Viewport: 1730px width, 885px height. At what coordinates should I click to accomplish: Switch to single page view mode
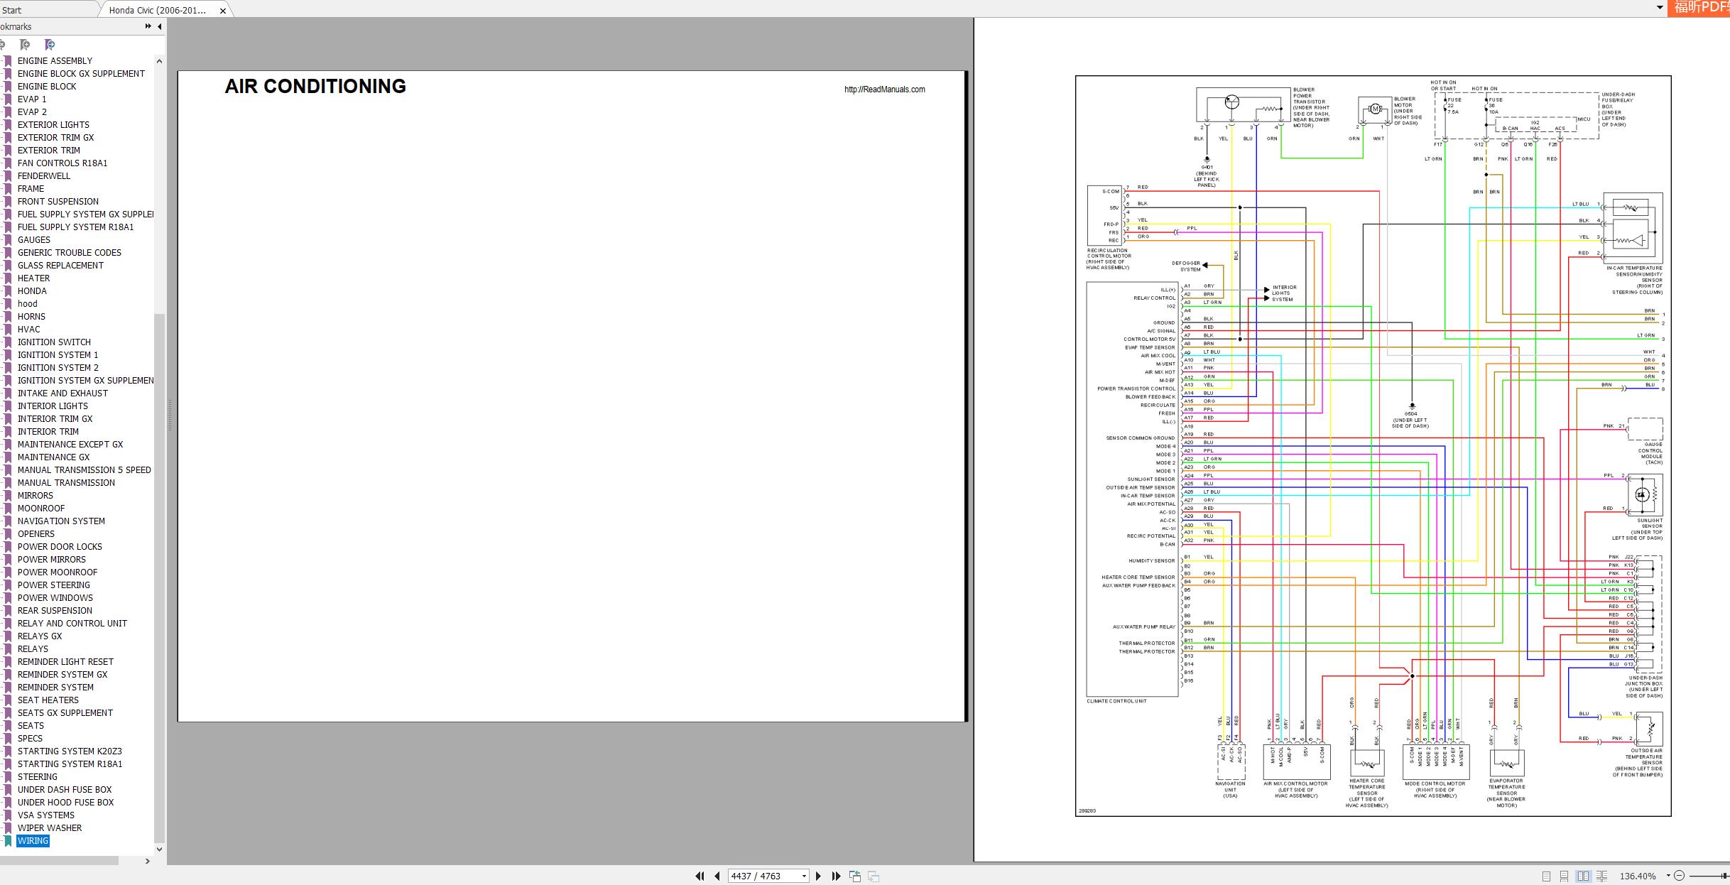(1546, 876)
